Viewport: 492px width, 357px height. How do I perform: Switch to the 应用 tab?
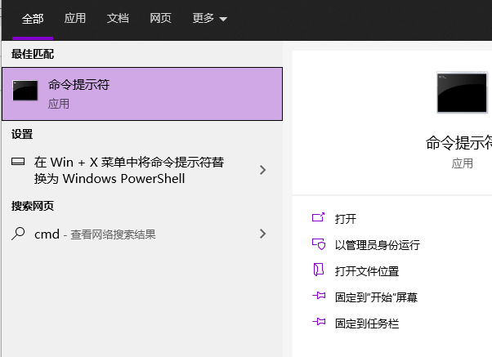75,18
